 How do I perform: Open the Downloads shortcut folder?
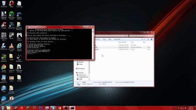[19, 26]
